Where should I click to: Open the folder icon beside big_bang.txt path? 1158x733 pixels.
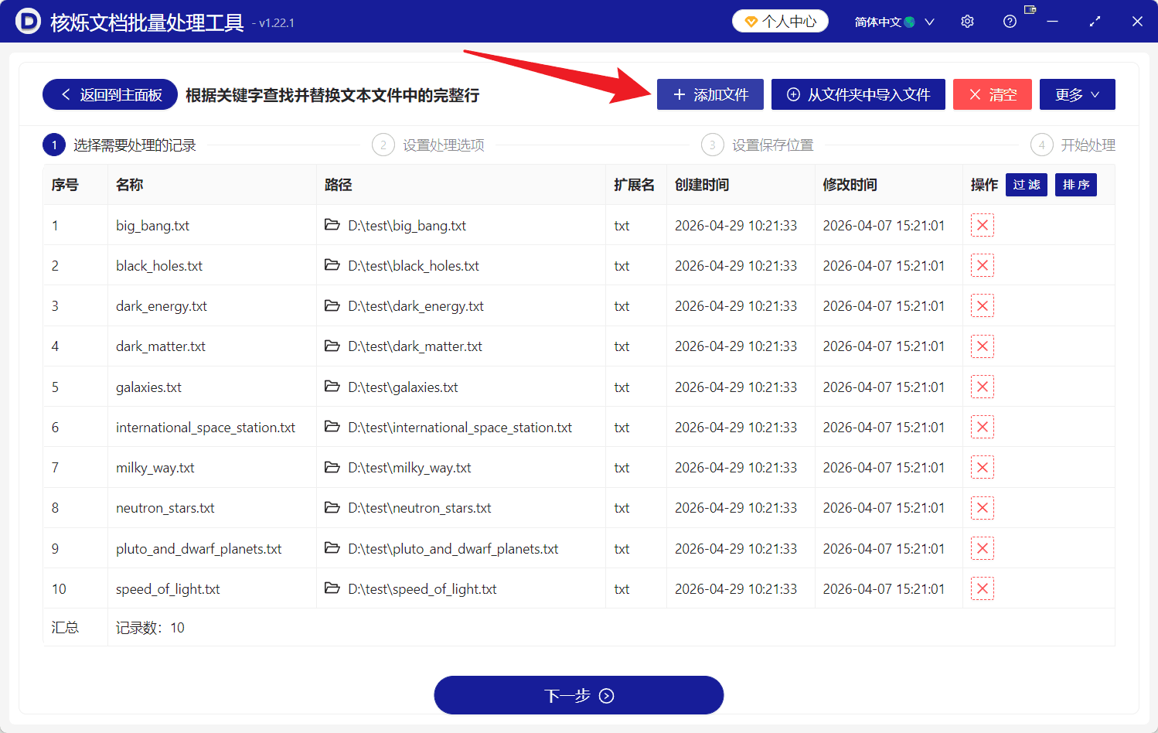[x=332, y=225]
